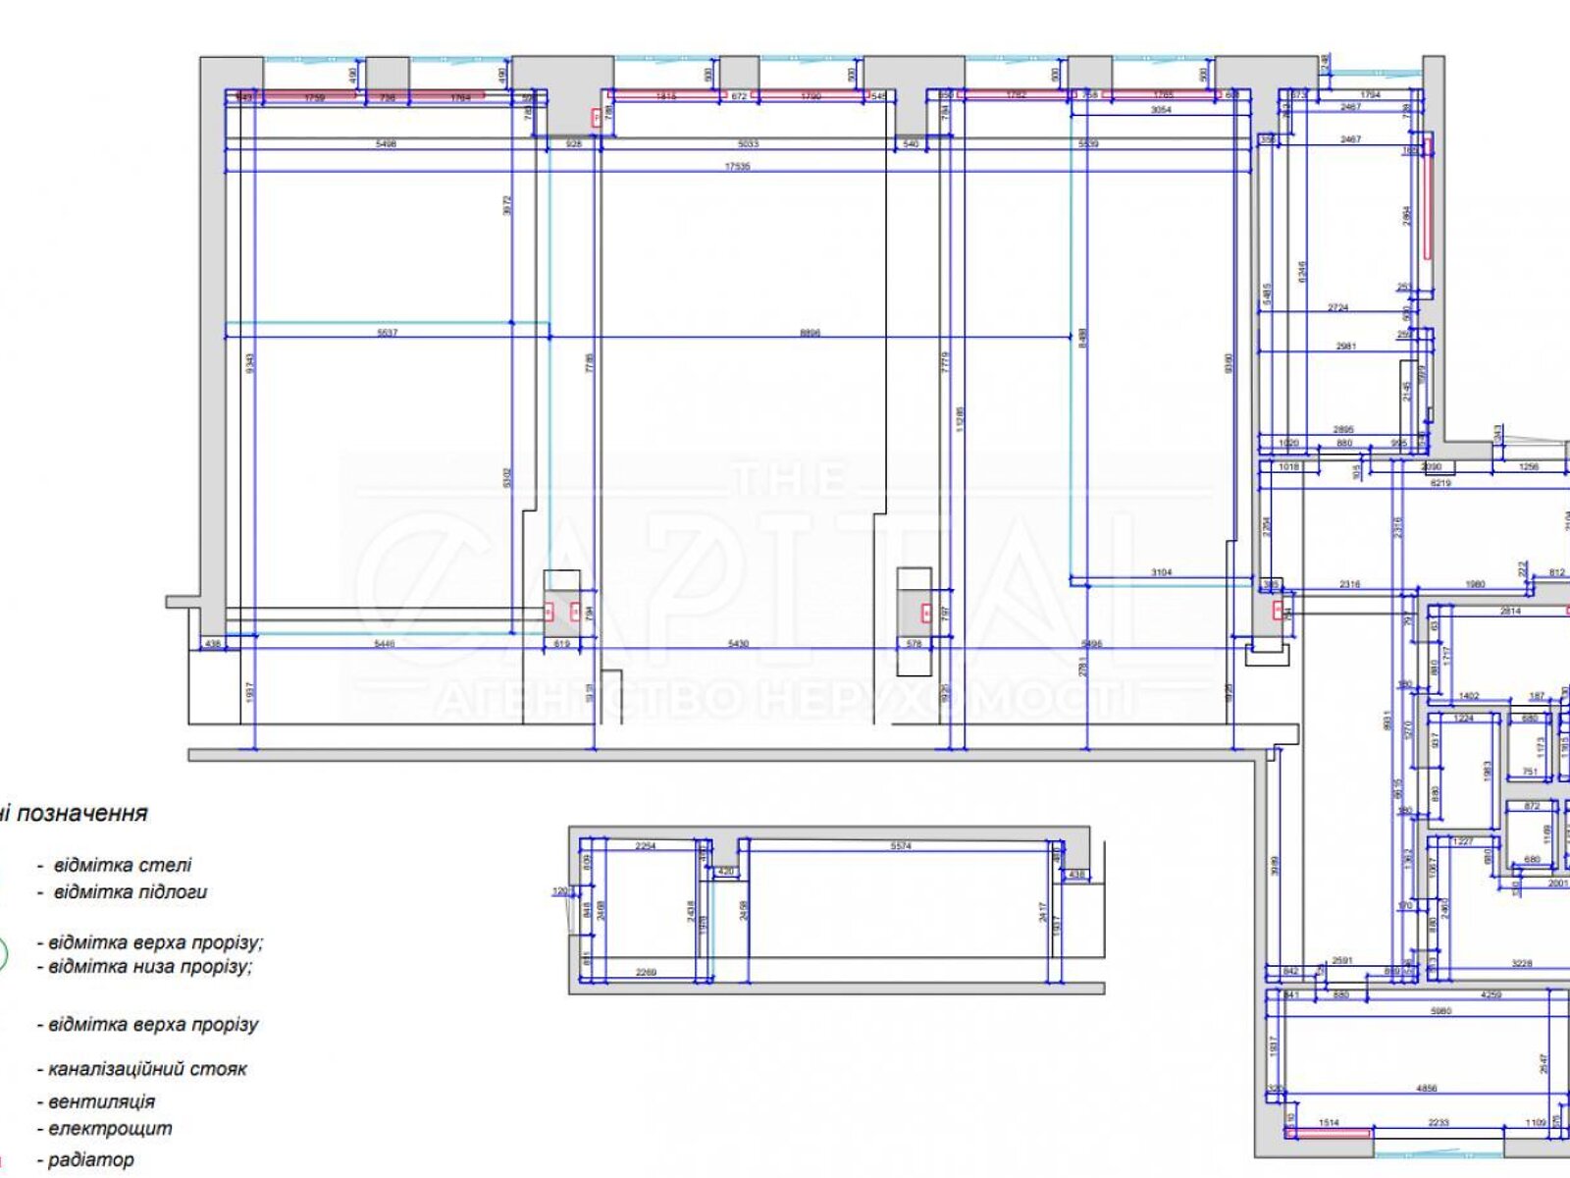Click the "позначення" legend heading
This screenshot has width=1570, height=1178.
click(82, 814)
